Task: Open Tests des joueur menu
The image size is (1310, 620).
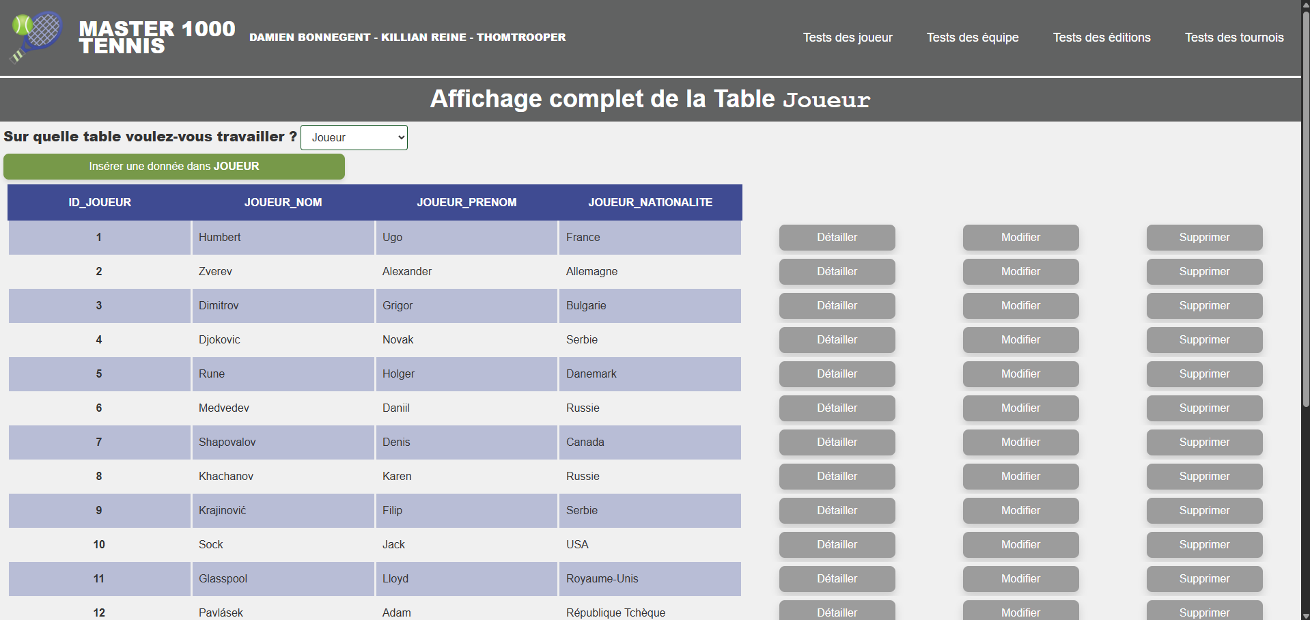Action: [x=848, y=38]
